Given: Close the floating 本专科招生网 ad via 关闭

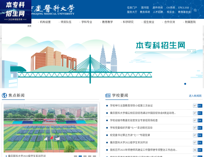Looking at the screenshot, I should pos(29,26).
